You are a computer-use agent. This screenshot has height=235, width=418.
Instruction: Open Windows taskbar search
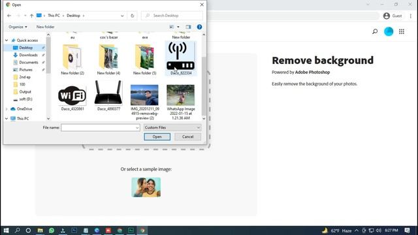pos(18,230)
